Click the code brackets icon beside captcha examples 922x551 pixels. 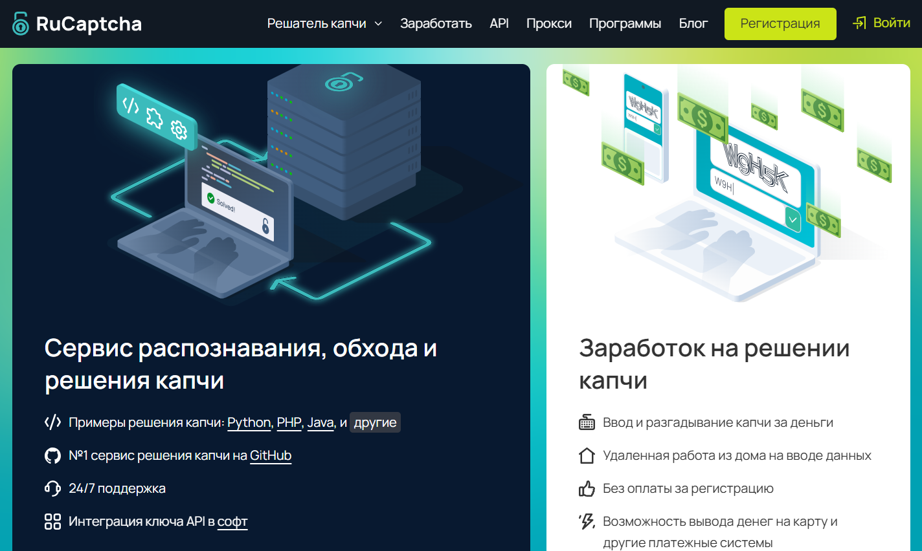tap(52, 422)
